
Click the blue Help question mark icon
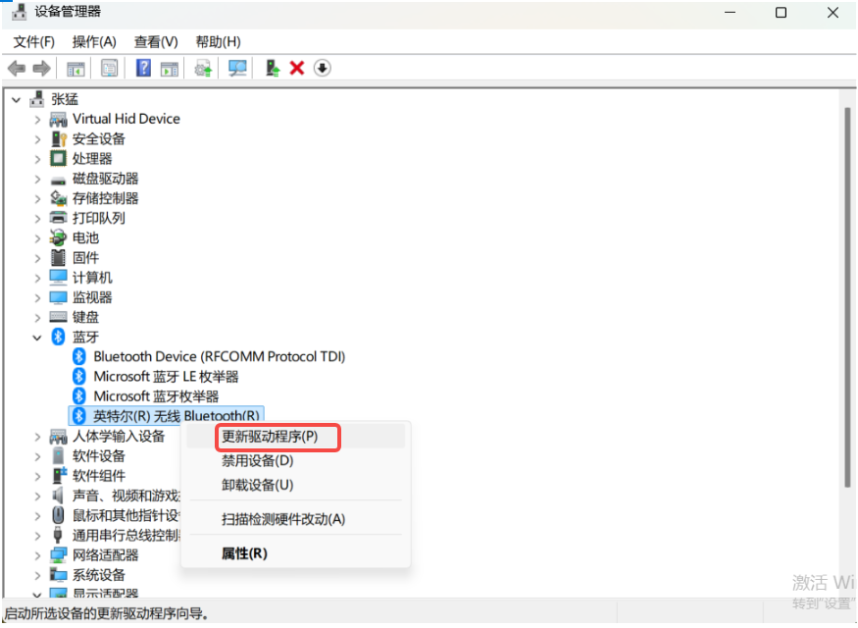click(x=143, y=68)
